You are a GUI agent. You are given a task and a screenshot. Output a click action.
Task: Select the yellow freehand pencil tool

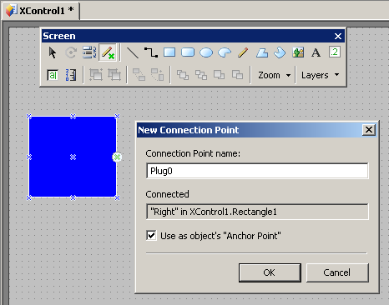tap(243, 52)
